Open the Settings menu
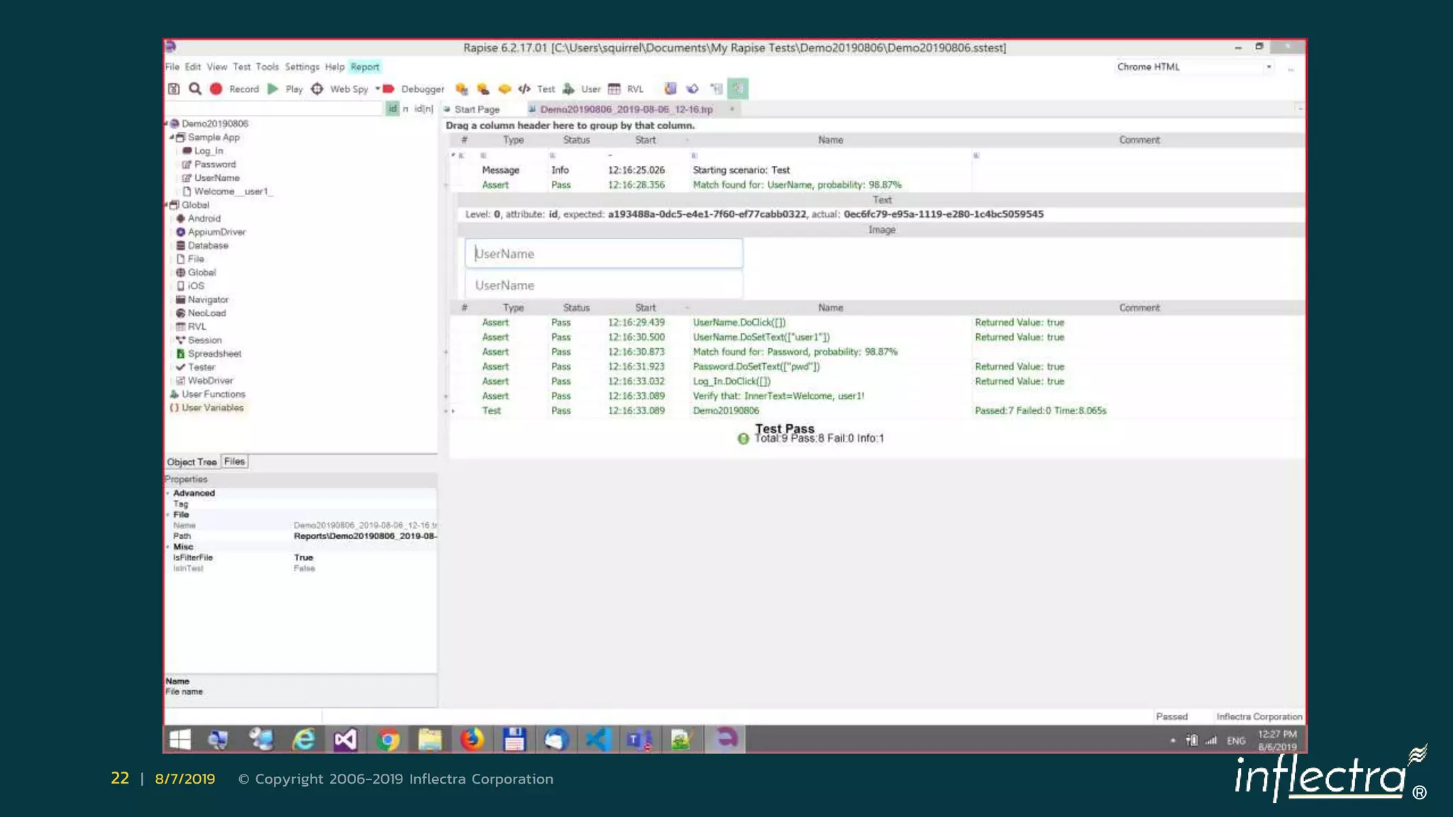The image size is (1453, 817). [x=302, y=67]
